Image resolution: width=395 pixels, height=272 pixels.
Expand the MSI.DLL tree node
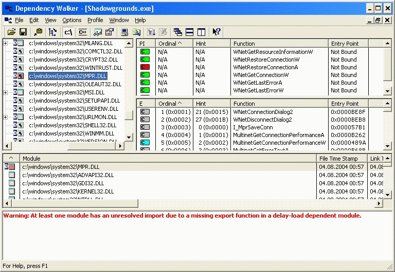[x=5, y=92]
